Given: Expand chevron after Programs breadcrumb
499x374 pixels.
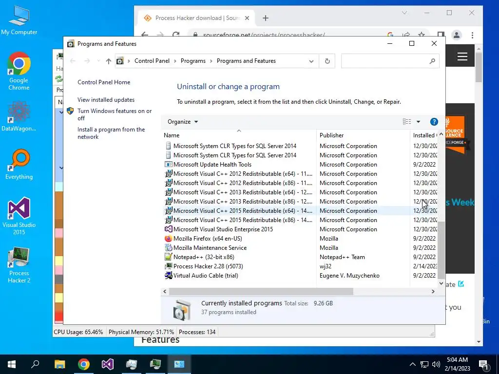Looking at the screenshot, I should pyautogui.click(x=211, y=61).
